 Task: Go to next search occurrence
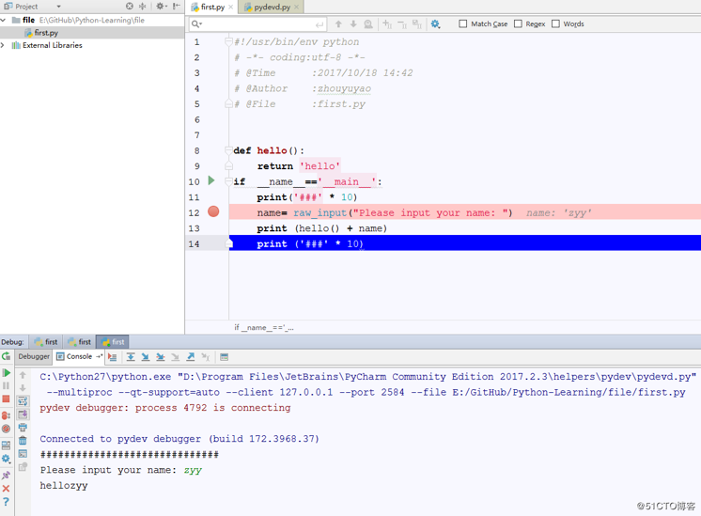coord(353,24)
